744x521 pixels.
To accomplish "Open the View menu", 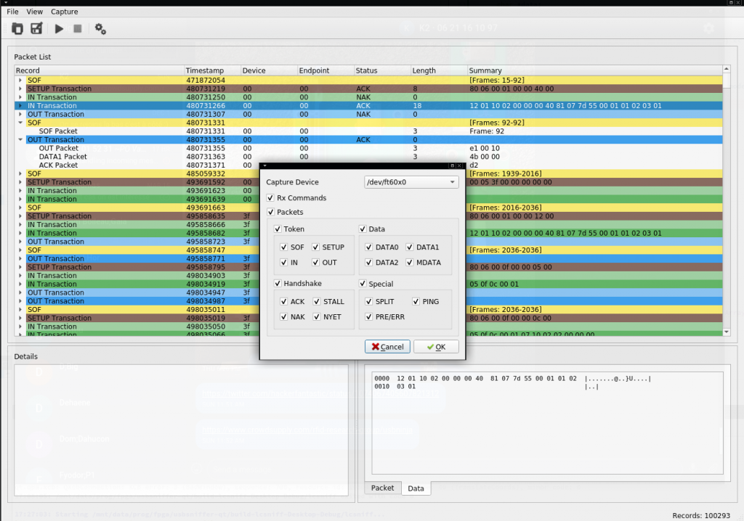I will point(34,12).
